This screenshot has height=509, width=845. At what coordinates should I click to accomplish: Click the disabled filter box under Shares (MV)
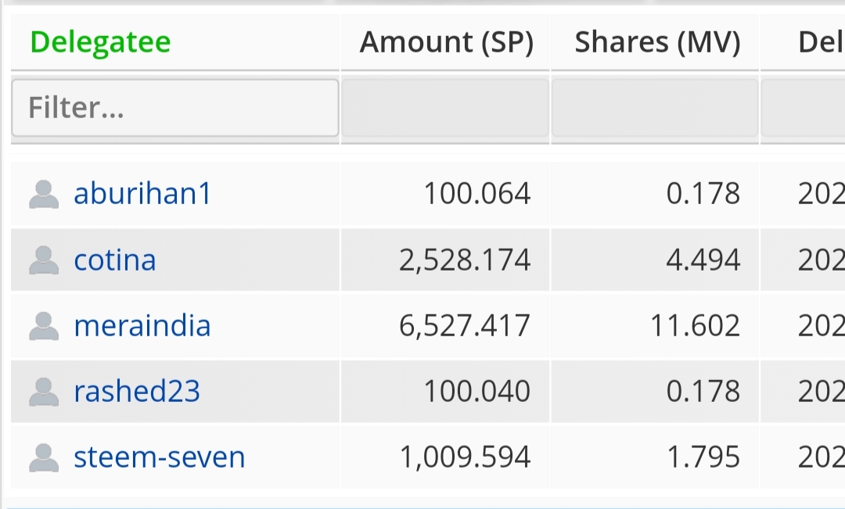tap(655, 108)
